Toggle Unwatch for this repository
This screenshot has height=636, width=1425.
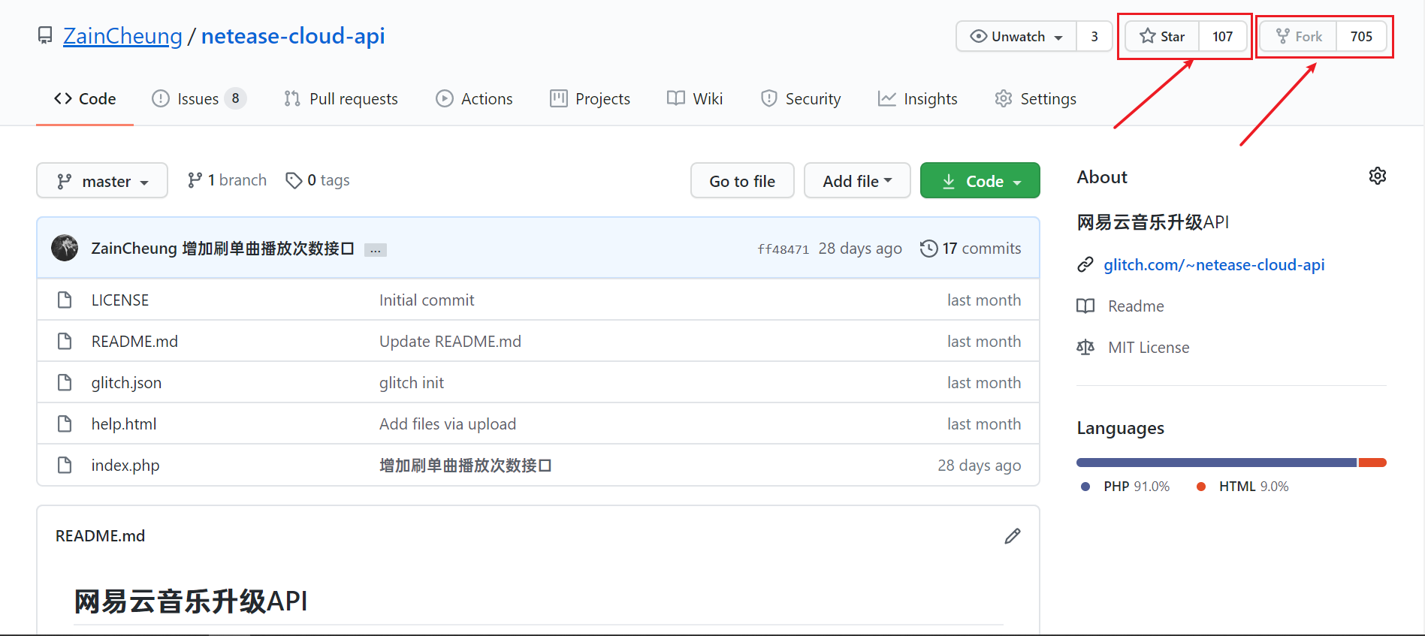click(x=1016, y=37)
